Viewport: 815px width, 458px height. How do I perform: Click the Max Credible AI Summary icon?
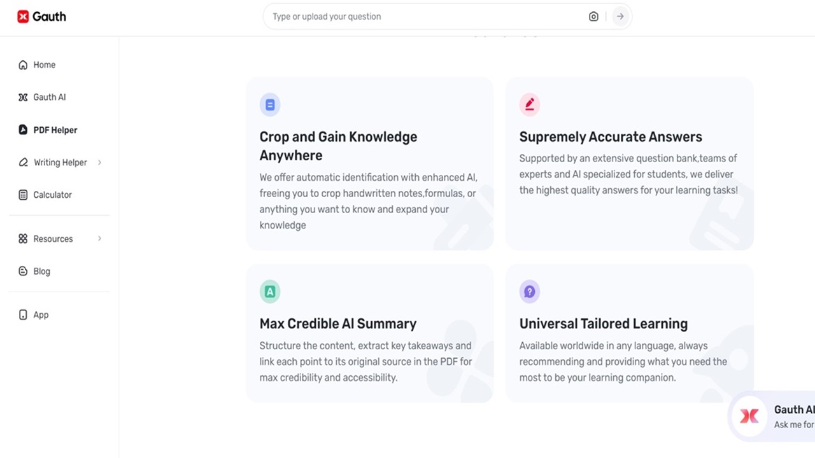270,291
